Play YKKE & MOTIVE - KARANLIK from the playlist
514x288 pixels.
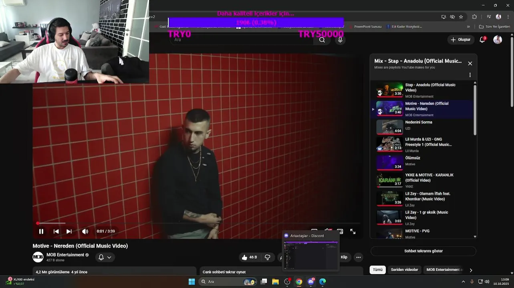[x=422, y=180]
